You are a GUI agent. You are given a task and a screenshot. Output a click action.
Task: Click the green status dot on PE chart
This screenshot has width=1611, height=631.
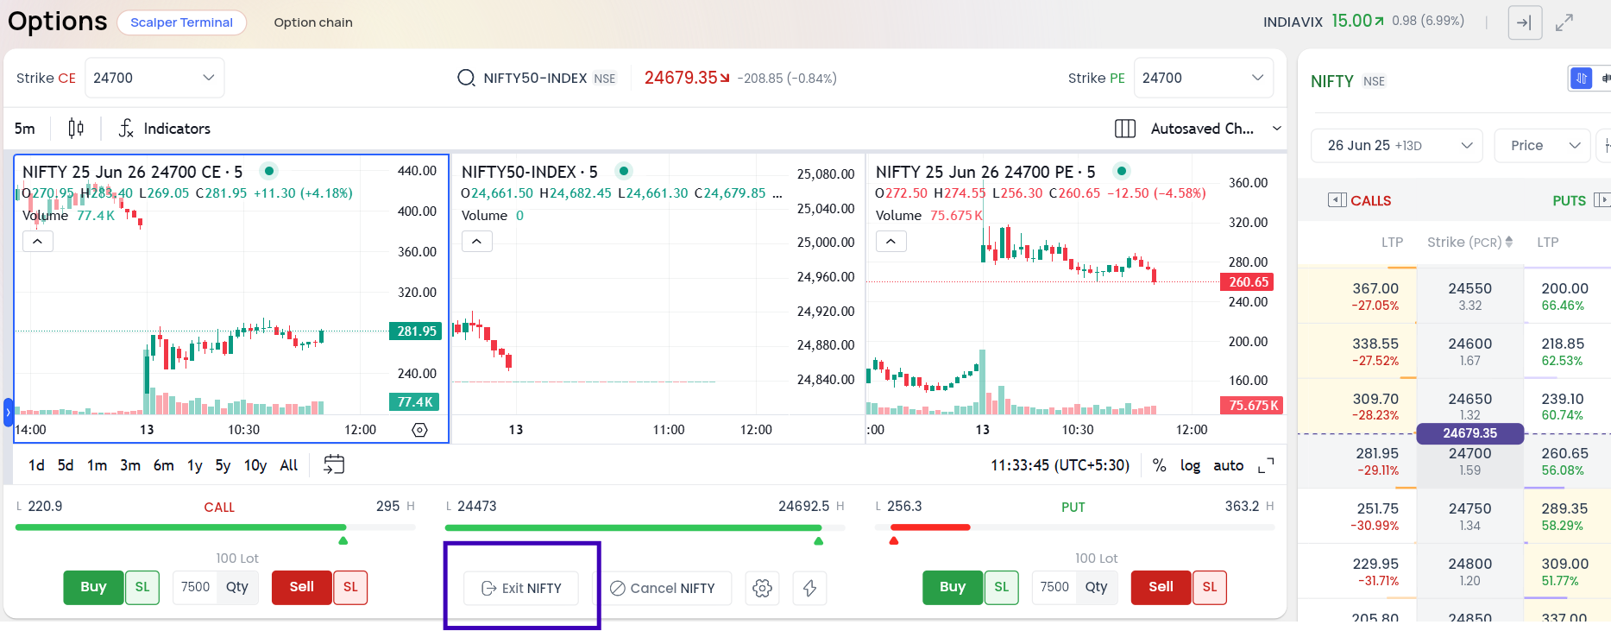[x=1121, y=171]
